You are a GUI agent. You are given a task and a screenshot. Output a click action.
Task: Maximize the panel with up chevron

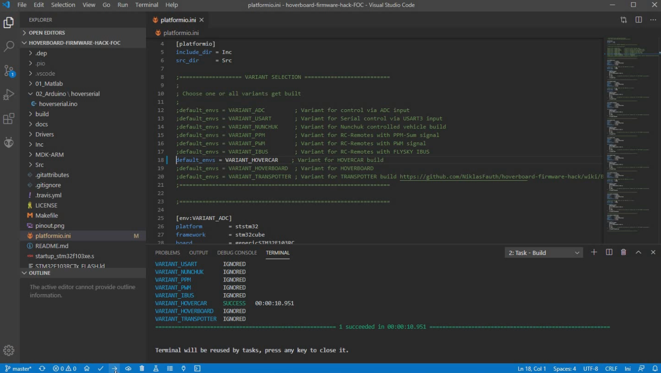click(639, 253)
